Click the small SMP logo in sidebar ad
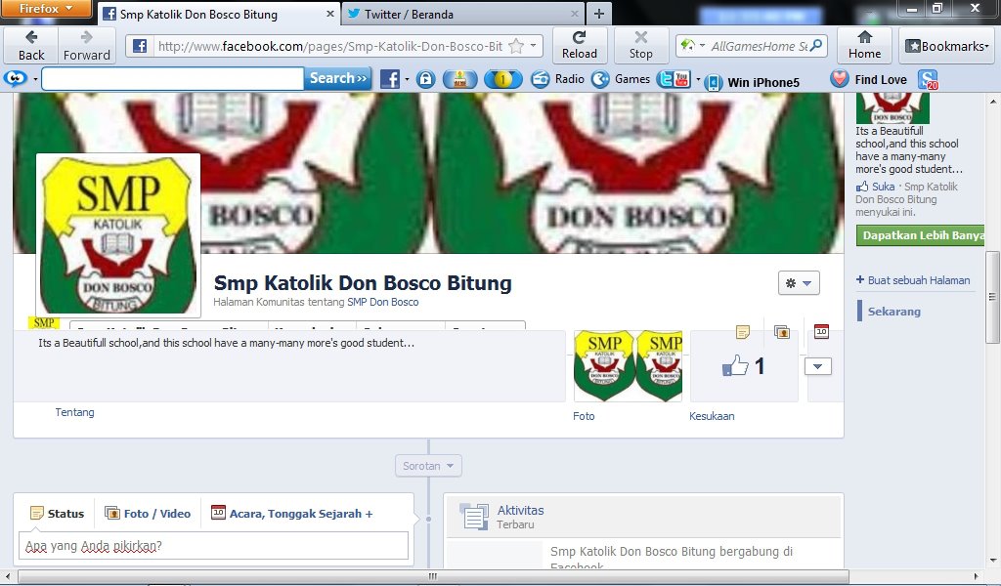1001x586 pixels. coord(892,107)
